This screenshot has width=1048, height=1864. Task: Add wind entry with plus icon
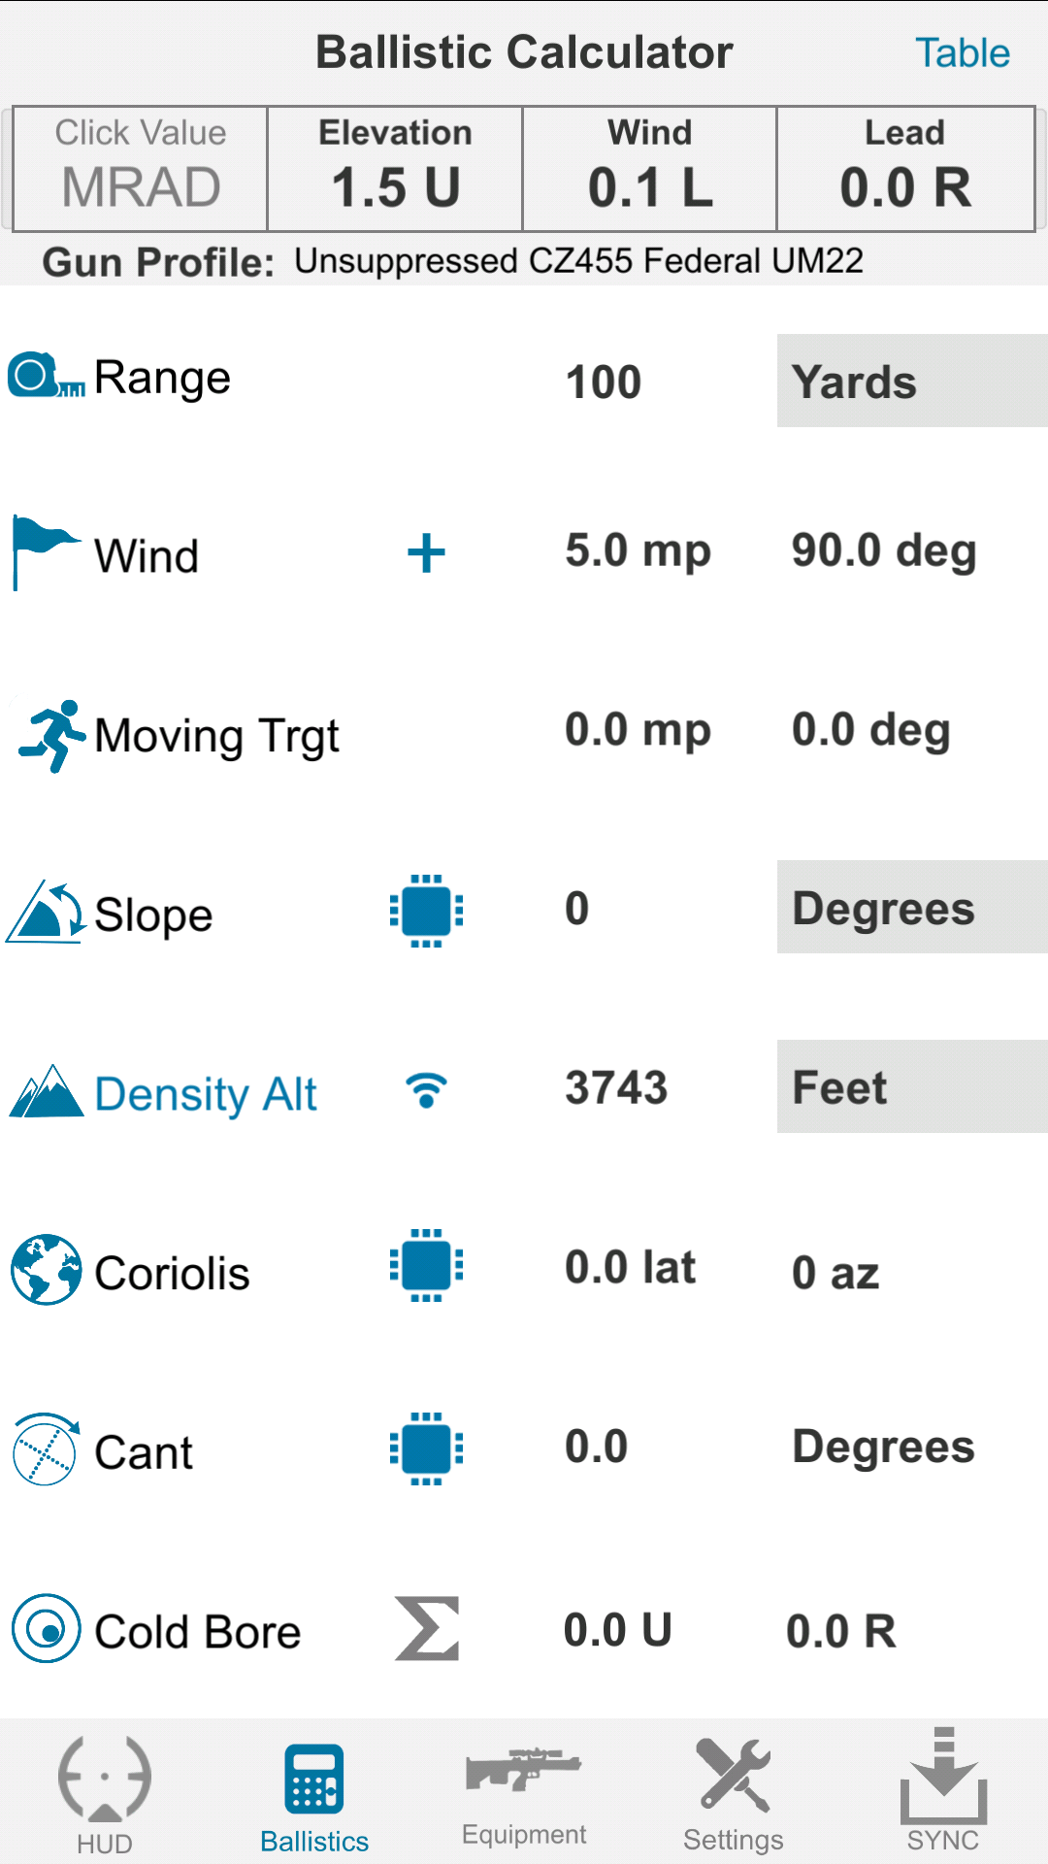(426, 554)
